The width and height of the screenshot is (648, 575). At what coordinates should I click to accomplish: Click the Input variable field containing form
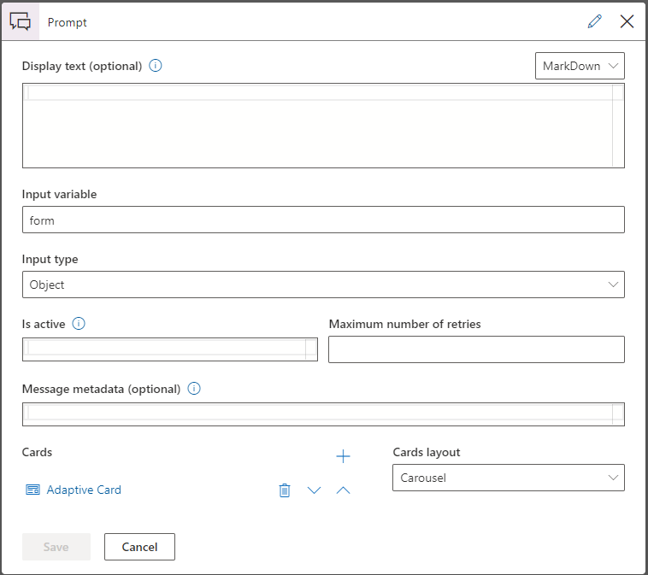pyautogui.click(x=323, y=220)
